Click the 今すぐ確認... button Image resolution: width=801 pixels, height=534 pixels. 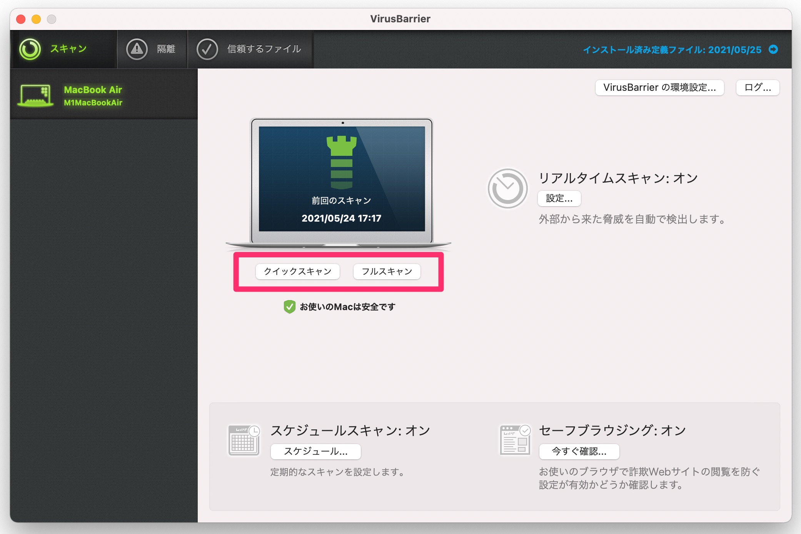tap(579, 452)
